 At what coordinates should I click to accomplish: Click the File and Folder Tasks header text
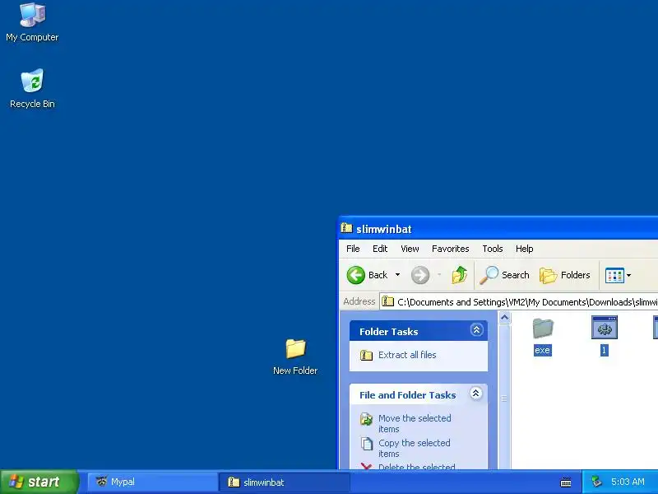[407, 395]
